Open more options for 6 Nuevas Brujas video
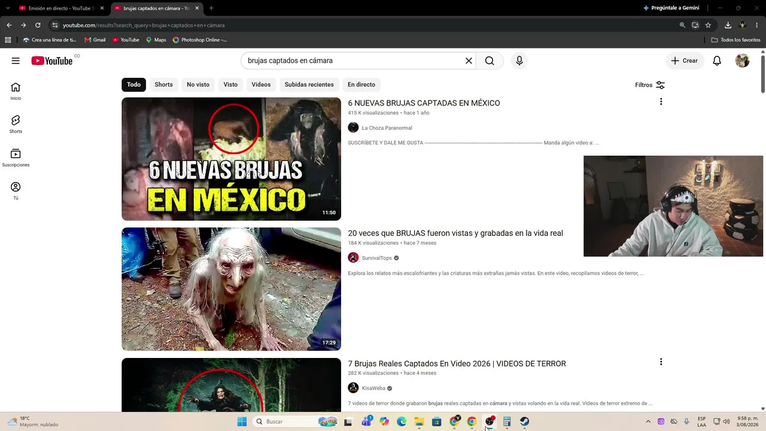 click(x=661, y=102)
